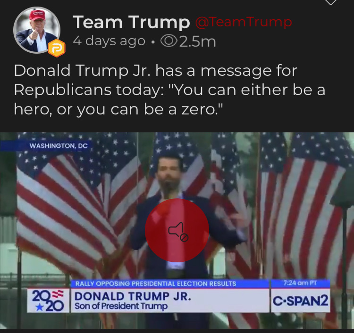Click the Donald Trump Jr. name caption
Screen dimensions: 354x333
(x=133, y=296)
